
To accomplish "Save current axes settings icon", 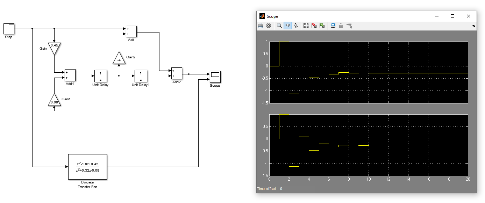I will coord(314,26).
